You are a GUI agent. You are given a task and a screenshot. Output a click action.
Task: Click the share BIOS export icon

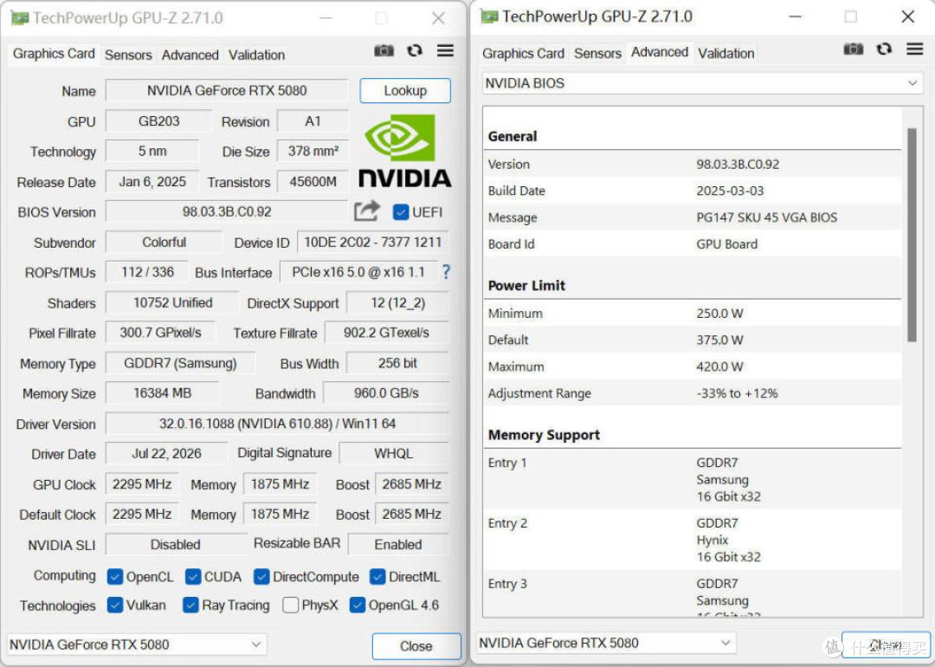tap(367, 210)
